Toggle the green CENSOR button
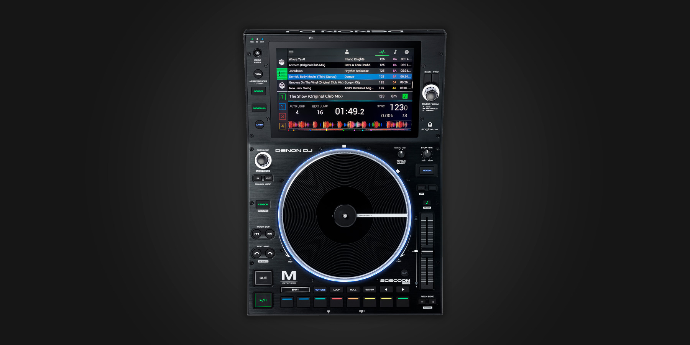Image resolution: width=690 pixels, height=345 pixels. point(263,204)
